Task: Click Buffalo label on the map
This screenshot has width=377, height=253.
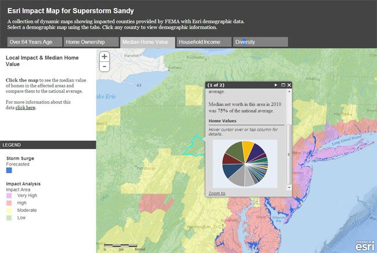Action: click(175, 68)
